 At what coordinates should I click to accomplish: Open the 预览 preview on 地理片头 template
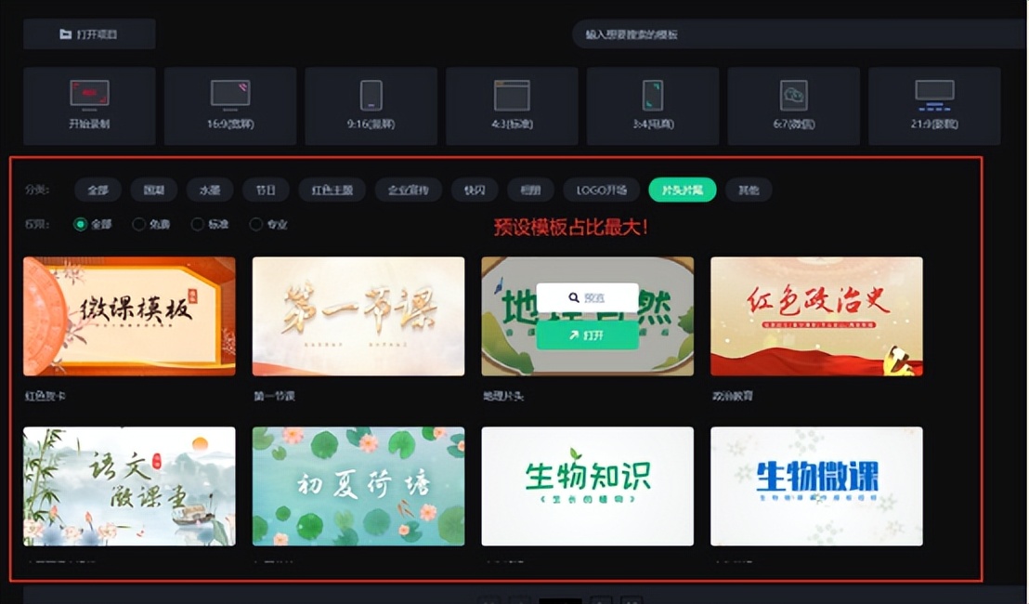587,297
